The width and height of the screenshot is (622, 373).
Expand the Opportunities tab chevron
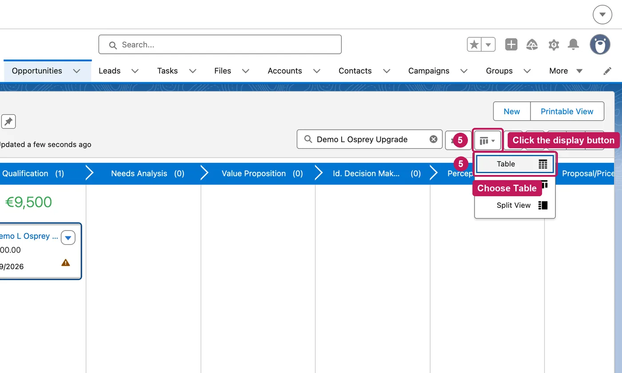coord(76,71)
